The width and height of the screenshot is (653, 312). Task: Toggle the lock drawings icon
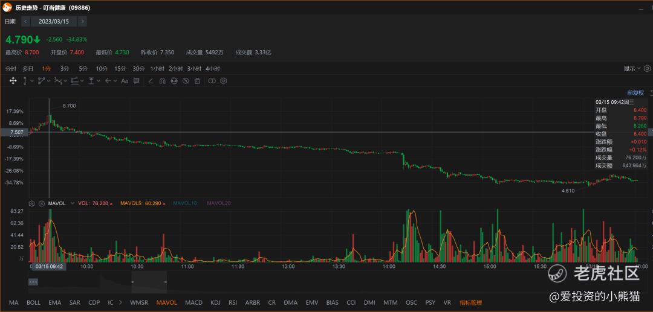pos(174,81)
